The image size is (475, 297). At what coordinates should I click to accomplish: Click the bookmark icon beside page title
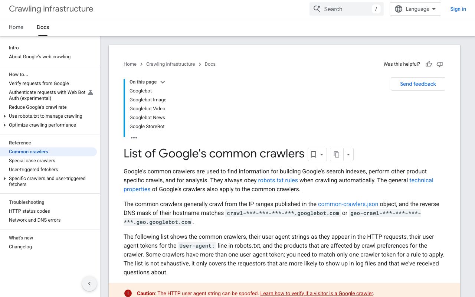(313, 154)
